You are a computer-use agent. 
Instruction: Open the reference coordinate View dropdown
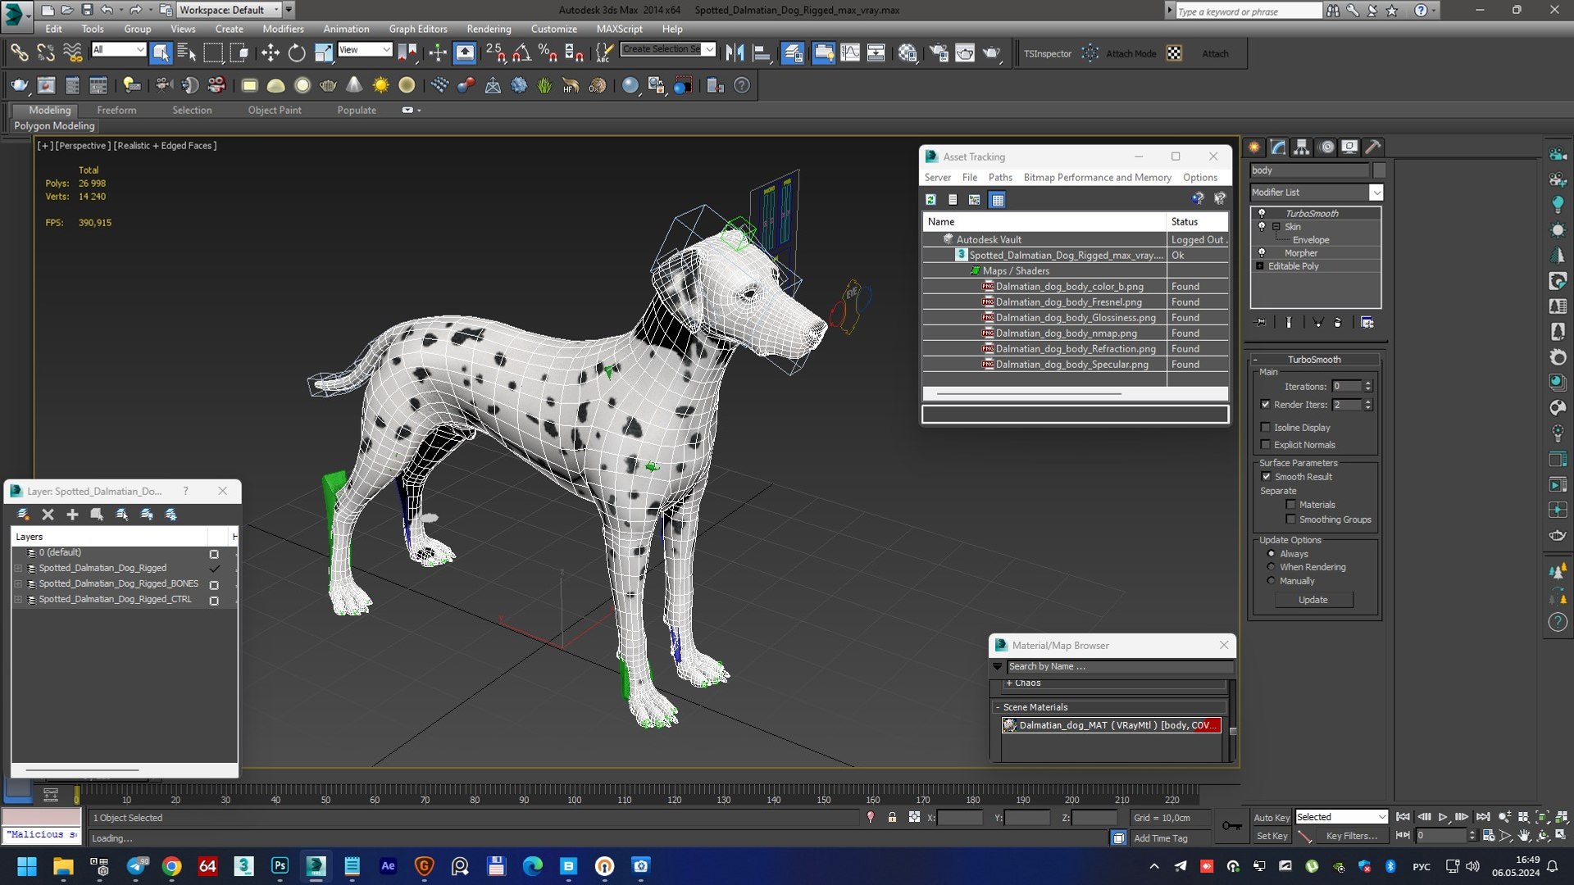(386, 50)
